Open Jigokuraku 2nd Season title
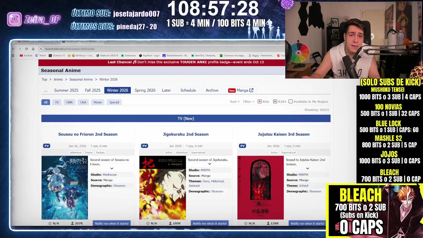 tap(186, 134)
